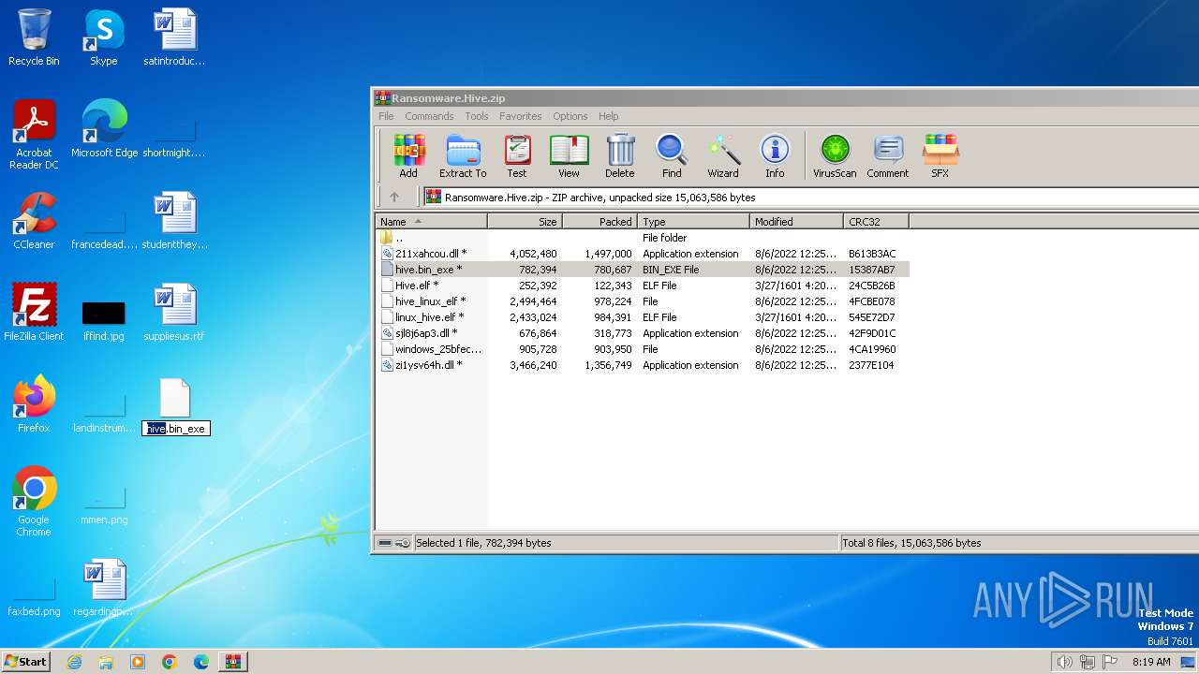Select regardingp Word document on desktop
Viewport: 1199px width, 674px height.
104,588
